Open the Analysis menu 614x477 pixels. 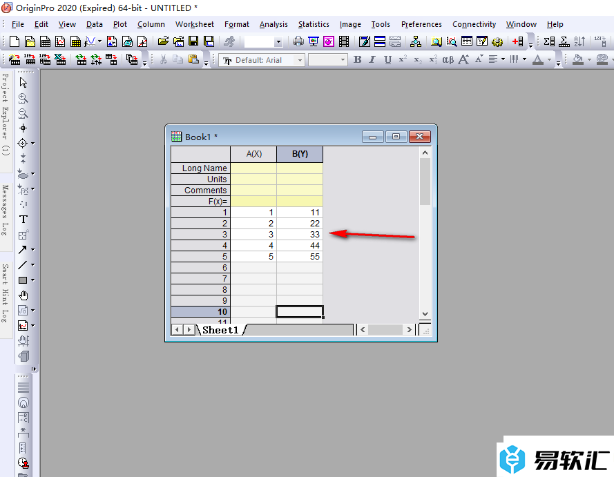[x=274, y=24]
